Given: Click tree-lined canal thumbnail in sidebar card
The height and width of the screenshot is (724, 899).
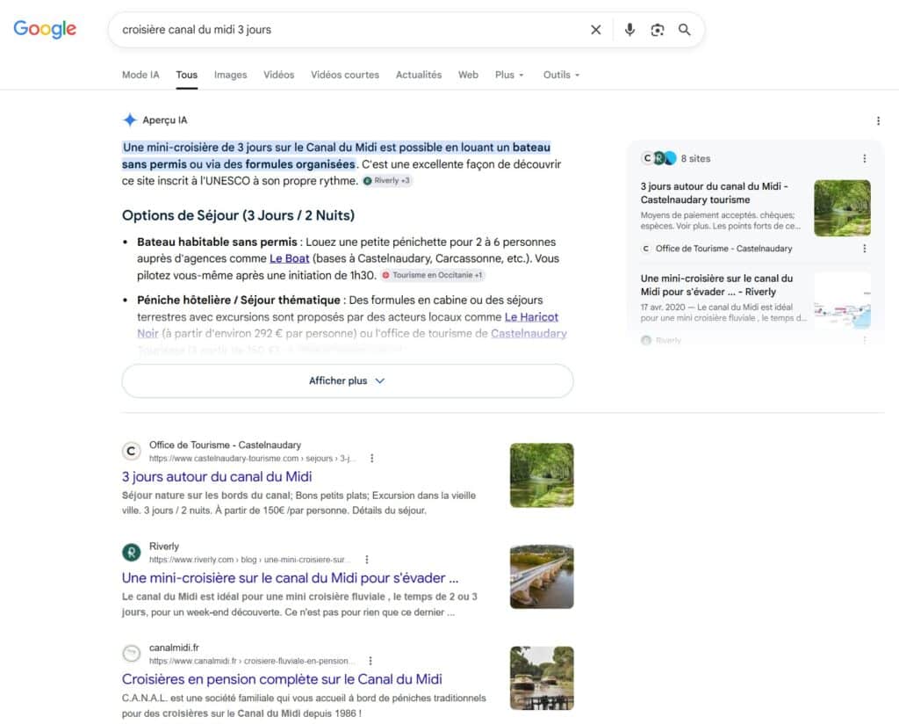Looking at the screenshot, I should point(842,207).
